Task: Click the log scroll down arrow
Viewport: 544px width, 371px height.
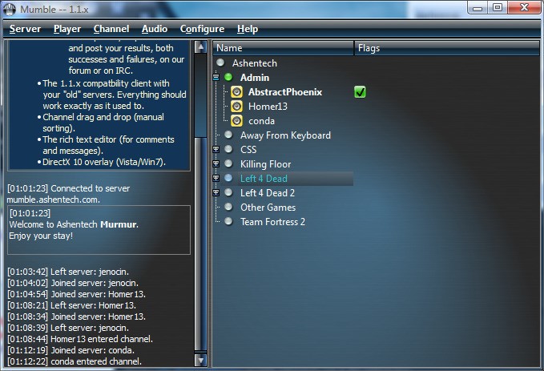Action: pyautogui.click(x=200, y=361)
